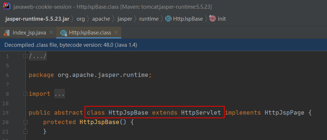
Task: Click the init method breadcrumb
Action: point(222,19)
